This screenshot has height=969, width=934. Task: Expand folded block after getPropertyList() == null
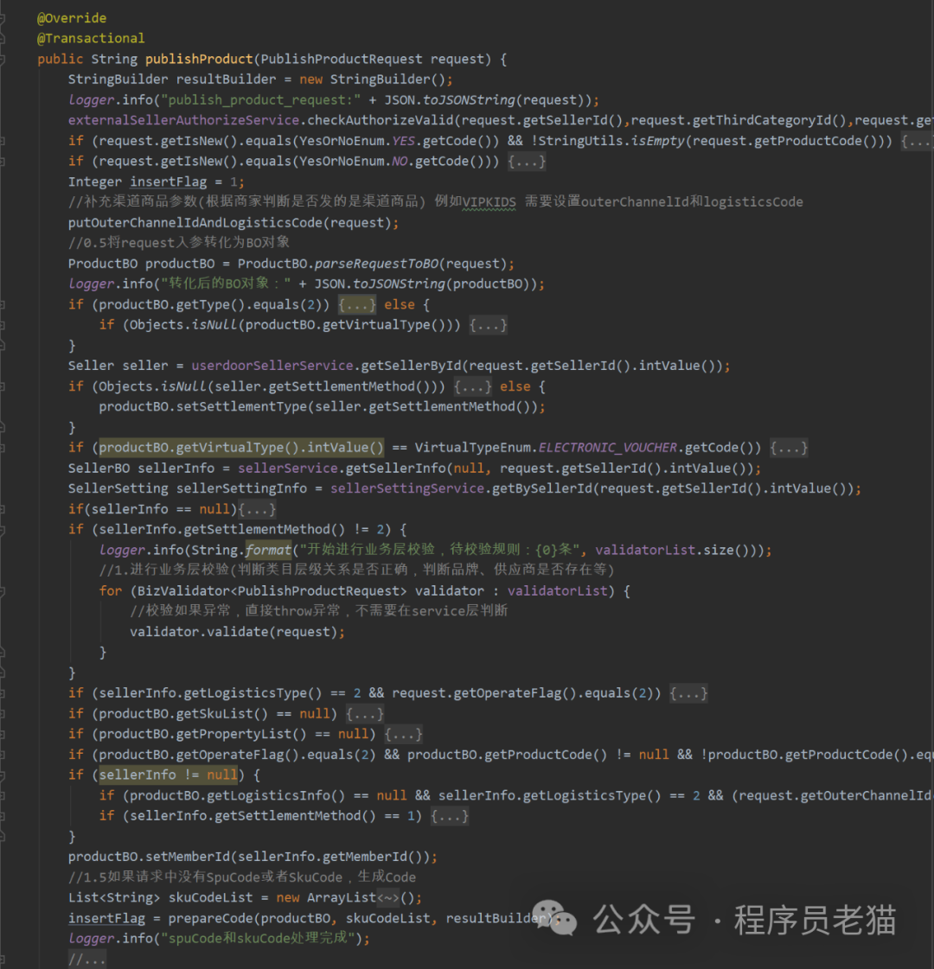(x=403, y=735)
